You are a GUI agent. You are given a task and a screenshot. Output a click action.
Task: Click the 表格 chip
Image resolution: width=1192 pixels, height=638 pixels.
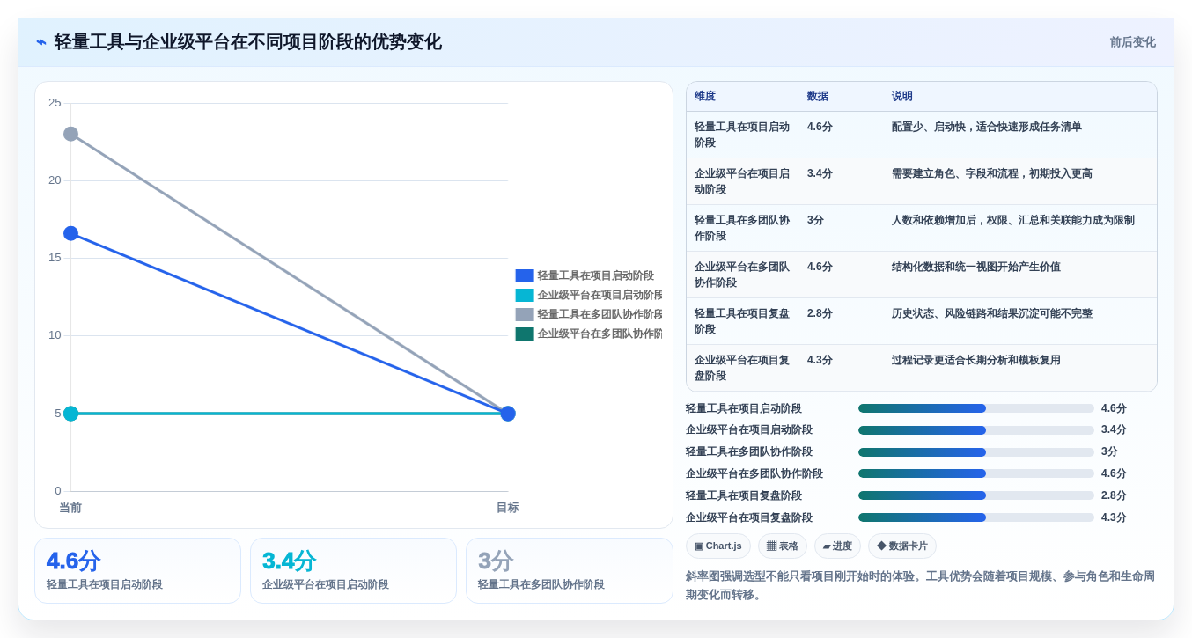click(783, 546)
